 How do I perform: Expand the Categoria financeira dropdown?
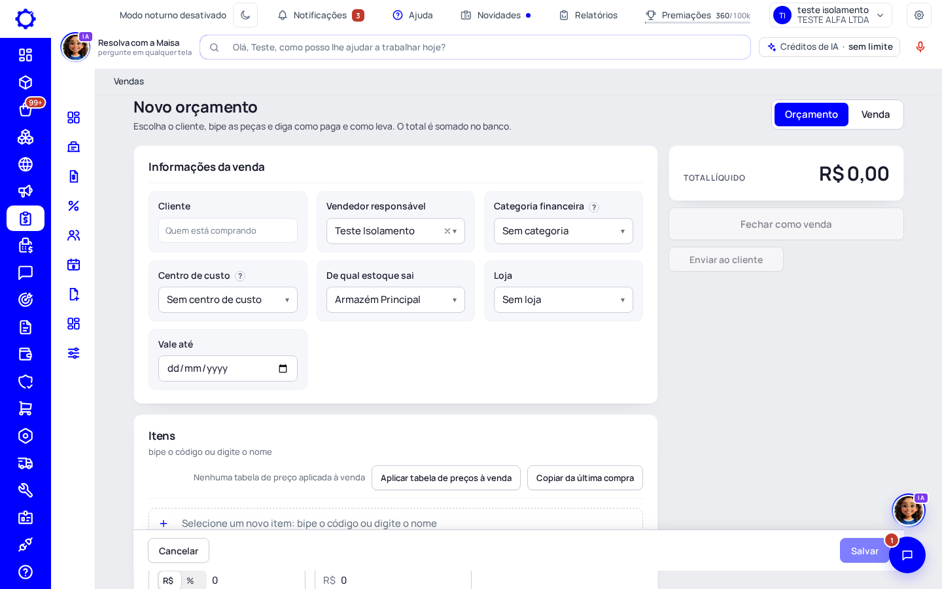563,231
